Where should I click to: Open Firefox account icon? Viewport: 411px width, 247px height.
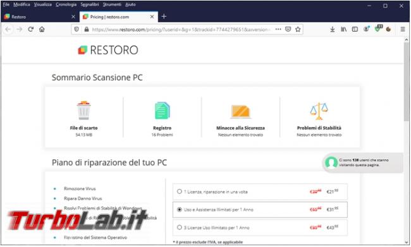click(x=366, y=29)
